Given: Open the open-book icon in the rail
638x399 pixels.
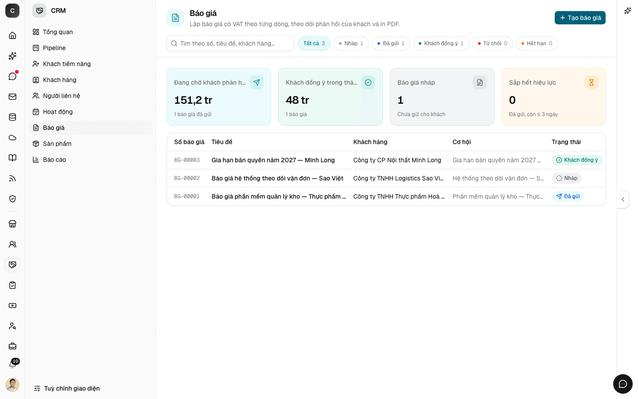Looking at the screenshot, I should tap(12, 158).
